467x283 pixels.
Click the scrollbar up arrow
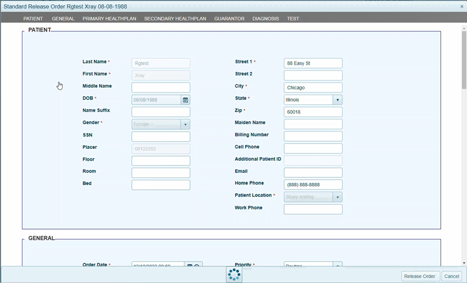tap(463, 27)
